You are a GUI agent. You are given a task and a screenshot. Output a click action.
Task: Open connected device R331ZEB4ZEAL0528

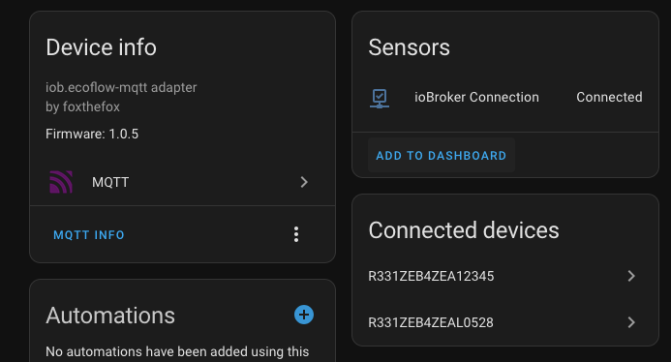(x=505, y=322)
